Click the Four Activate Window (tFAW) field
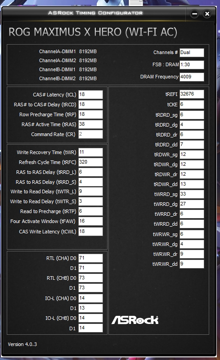220x360 pixels. click(x=90, y=221)
